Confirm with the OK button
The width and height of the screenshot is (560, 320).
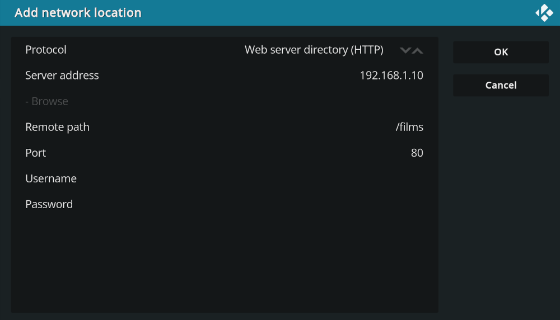coord(501,52)
